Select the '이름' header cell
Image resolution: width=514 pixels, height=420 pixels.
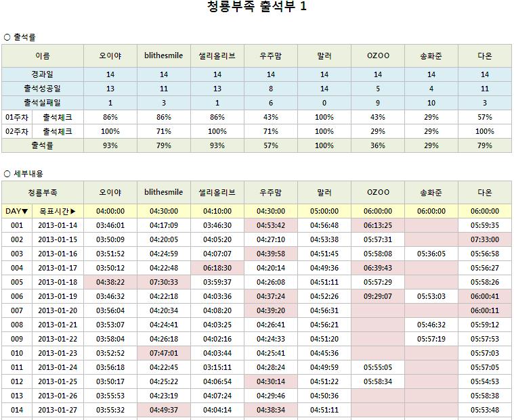(43, 56)
